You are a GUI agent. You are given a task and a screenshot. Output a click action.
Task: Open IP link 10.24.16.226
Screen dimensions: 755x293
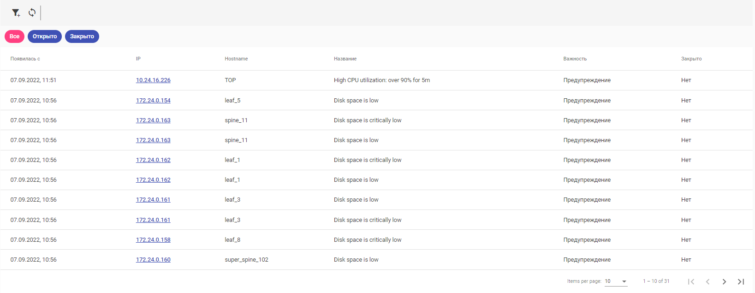pyautogui.click(x=153, y=80)
